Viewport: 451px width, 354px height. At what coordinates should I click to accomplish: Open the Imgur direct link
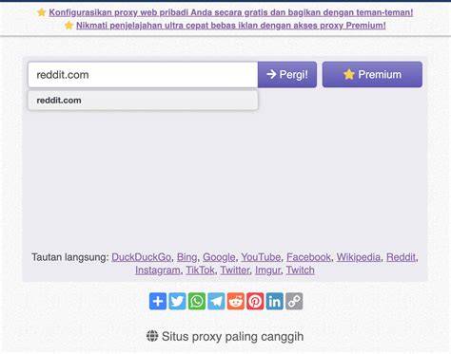267,270
